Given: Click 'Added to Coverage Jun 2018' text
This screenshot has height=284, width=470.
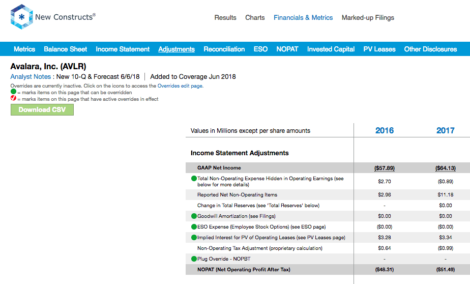Looking at the screenshot, I should coord(193,77).
